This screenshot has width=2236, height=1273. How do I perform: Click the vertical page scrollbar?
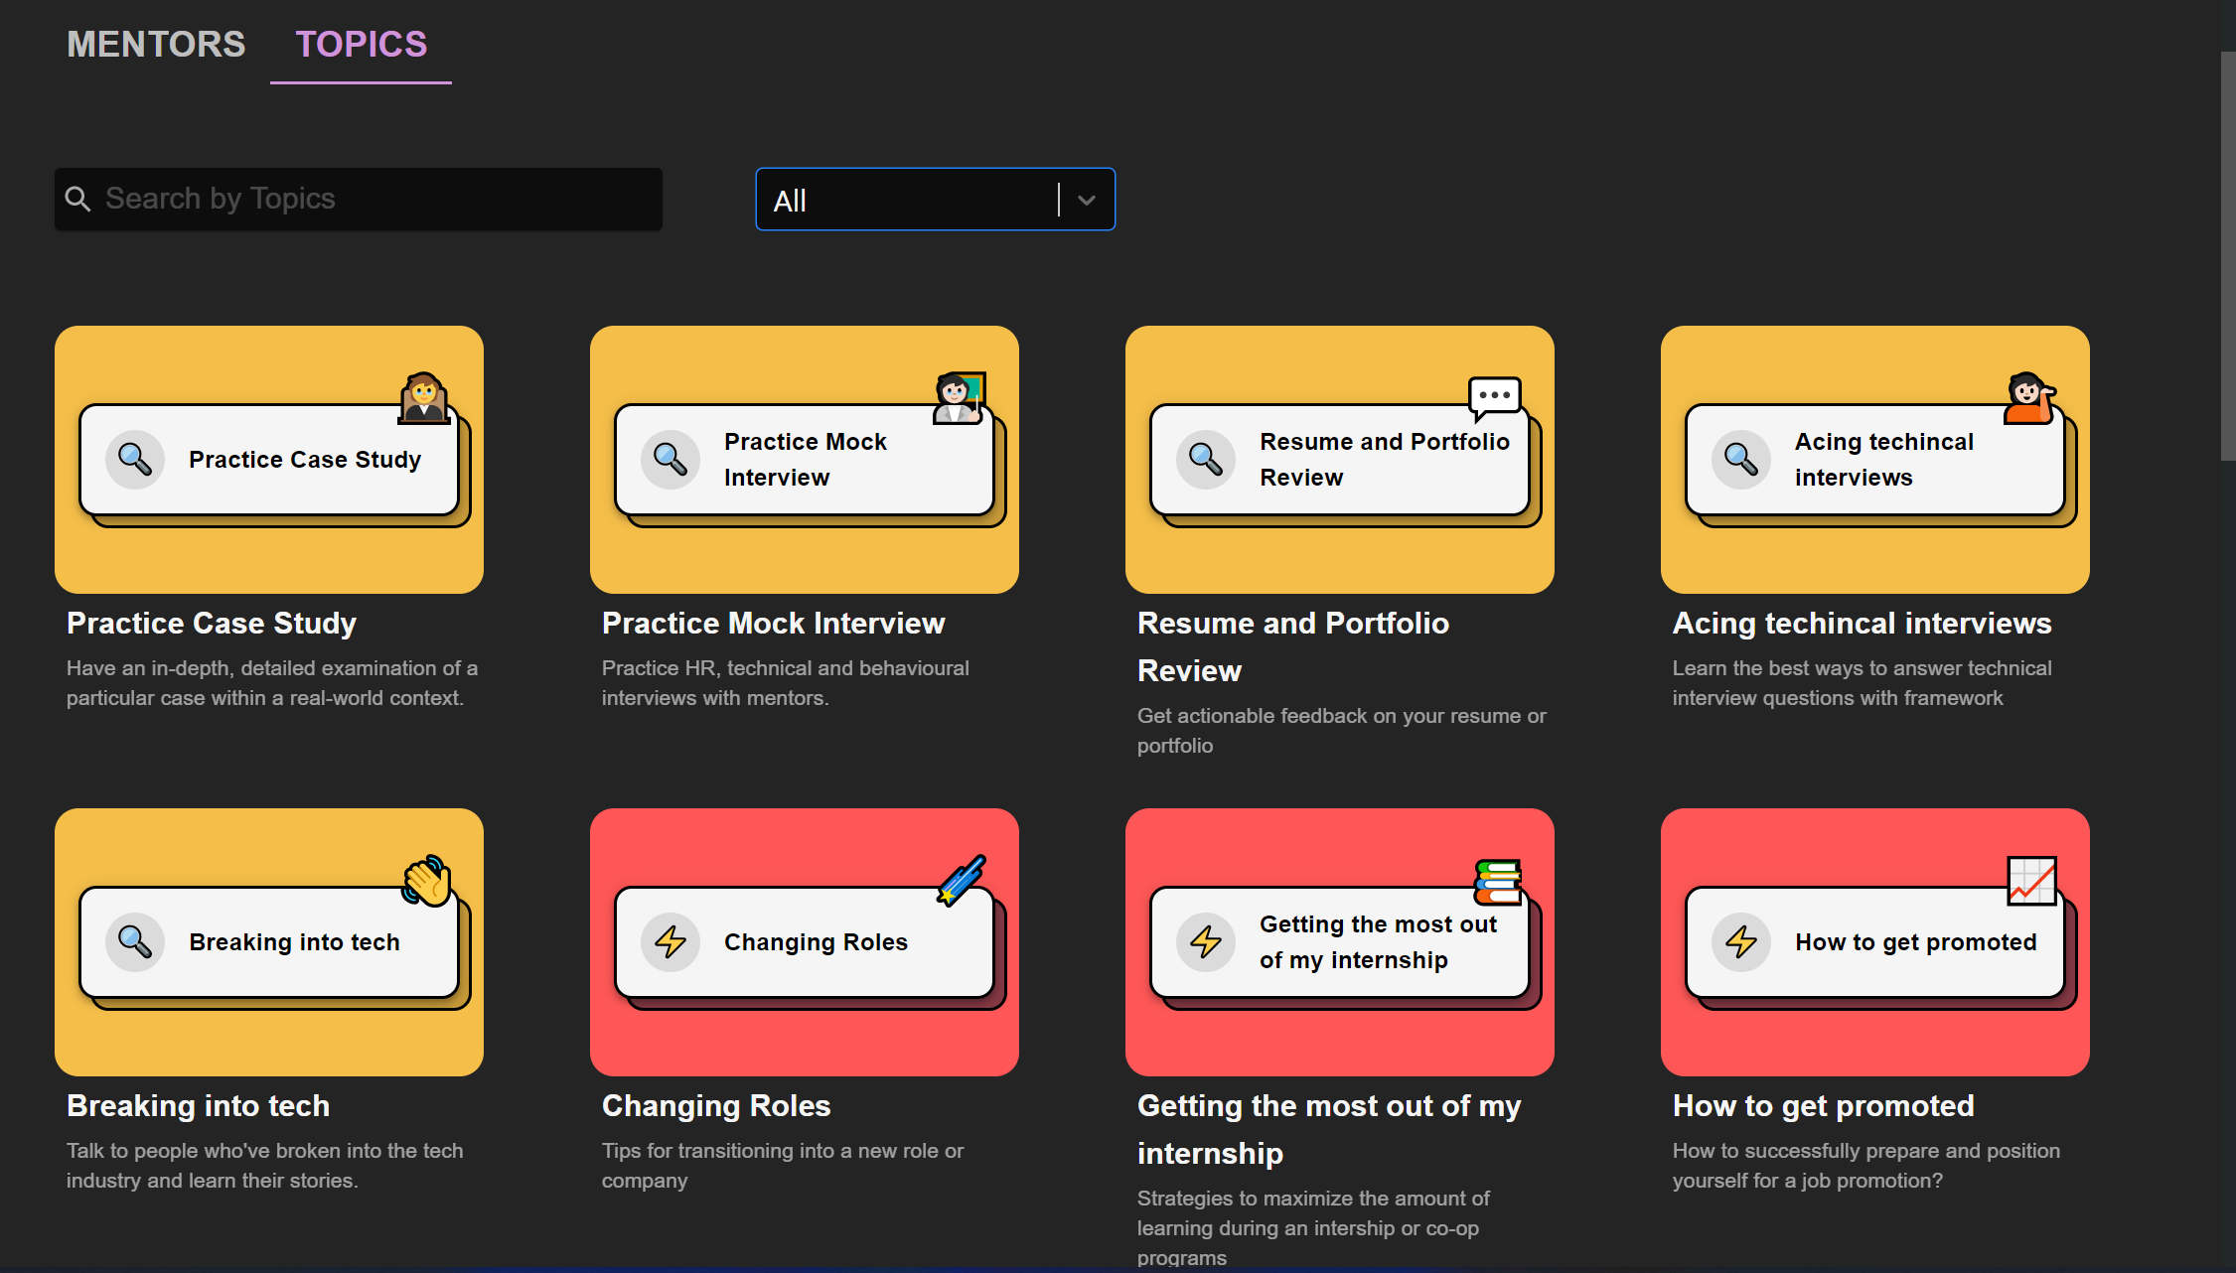(x=2227, y=258)
